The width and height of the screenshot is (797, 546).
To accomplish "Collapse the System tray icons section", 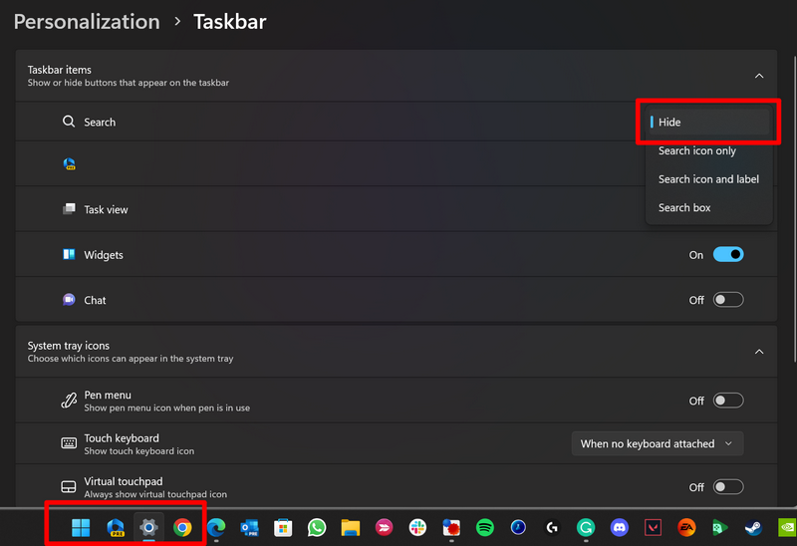I will [x=759, y=352].
